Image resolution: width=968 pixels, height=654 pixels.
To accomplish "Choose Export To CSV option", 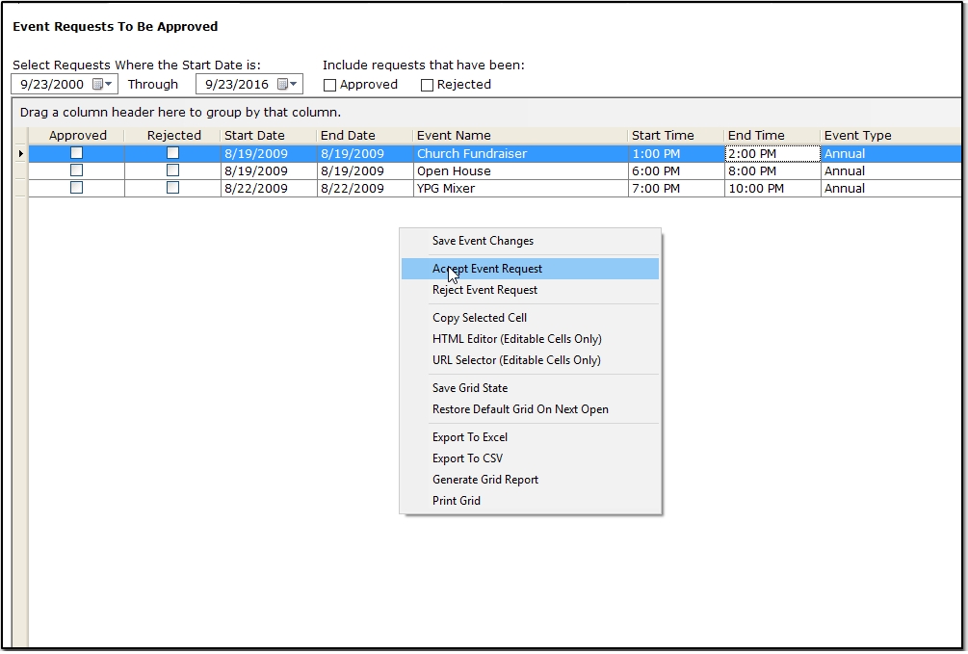I will coord(531,458).
